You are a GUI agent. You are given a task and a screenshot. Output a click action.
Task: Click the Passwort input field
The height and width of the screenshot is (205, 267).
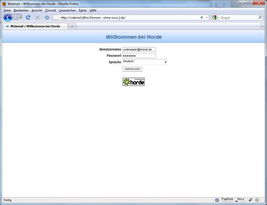pos(139,56)
